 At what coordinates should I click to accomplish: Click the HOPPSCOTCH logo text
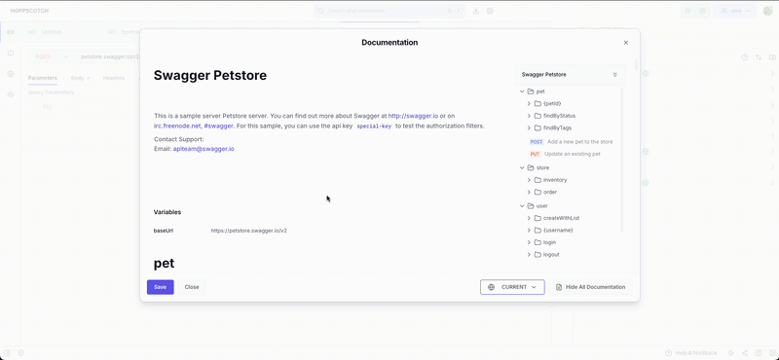(29, 11)
